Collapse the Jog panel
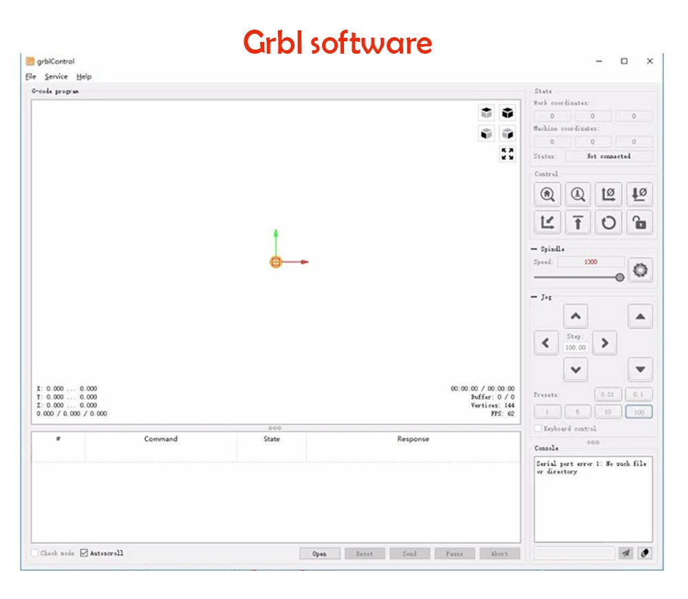Viewport: 688px width, 599px height. tap(534, 297)
